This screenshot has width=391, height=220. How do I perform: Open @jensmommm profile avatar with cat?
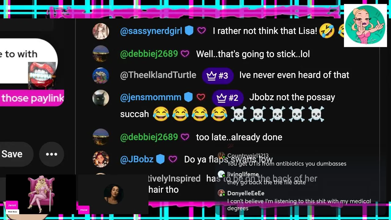click(101, 98)
